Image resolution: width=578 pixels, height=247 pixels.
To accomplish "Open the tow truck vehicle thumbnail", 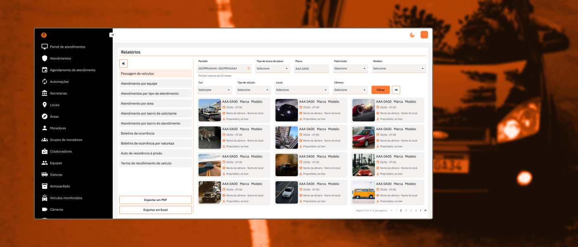I will tap(210, 110).
